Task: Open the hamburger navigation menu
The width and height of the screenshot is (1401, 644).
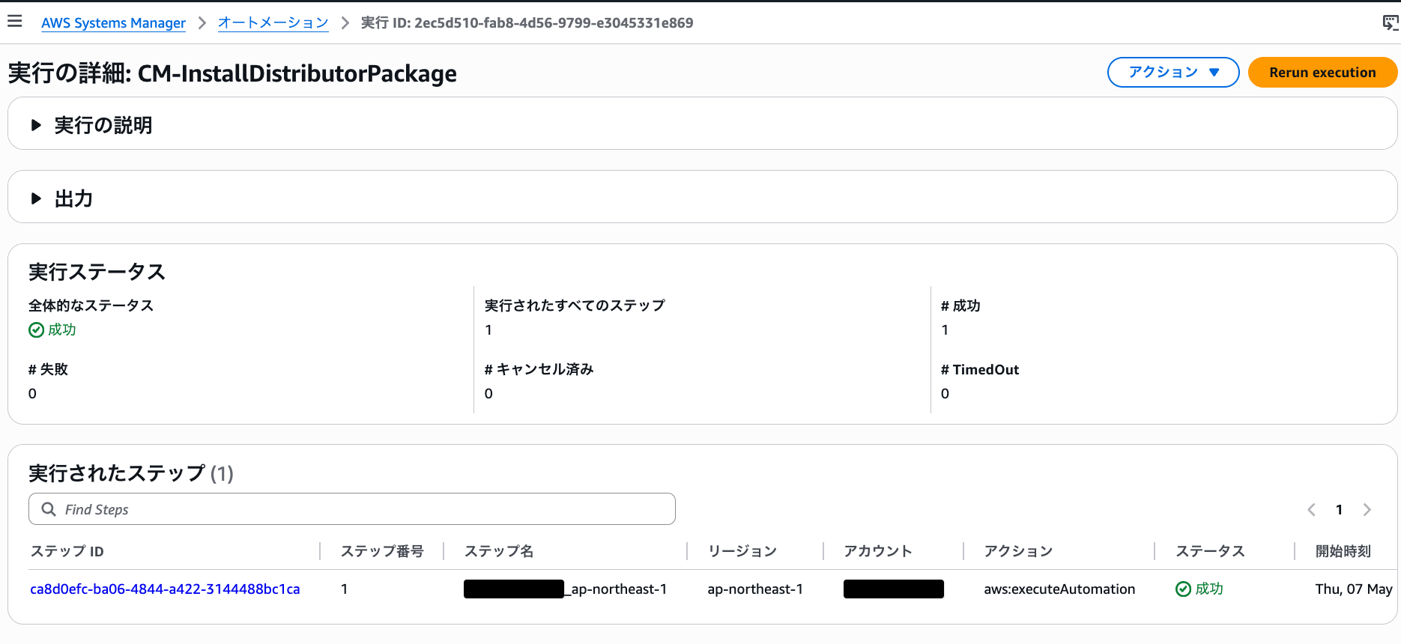Action: [14, 21]
